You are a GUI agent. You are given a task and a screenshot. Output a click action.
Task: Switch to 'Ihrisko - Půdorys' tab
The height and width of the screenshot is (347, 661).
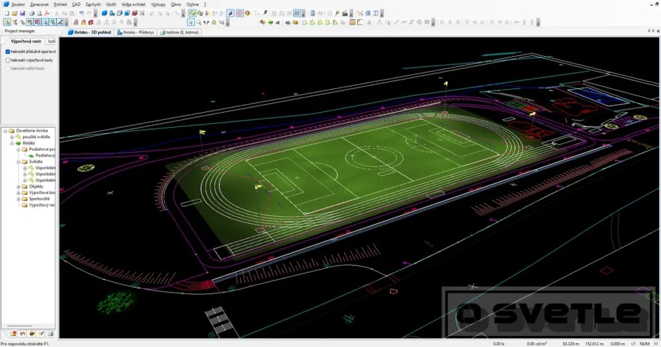[x=136, y=32]
